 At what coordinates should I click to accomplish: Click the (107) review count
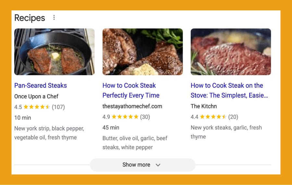point(58,107)
